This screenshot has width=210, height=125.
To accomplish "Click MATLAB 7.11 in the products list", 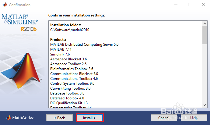I will coord(61,49).
